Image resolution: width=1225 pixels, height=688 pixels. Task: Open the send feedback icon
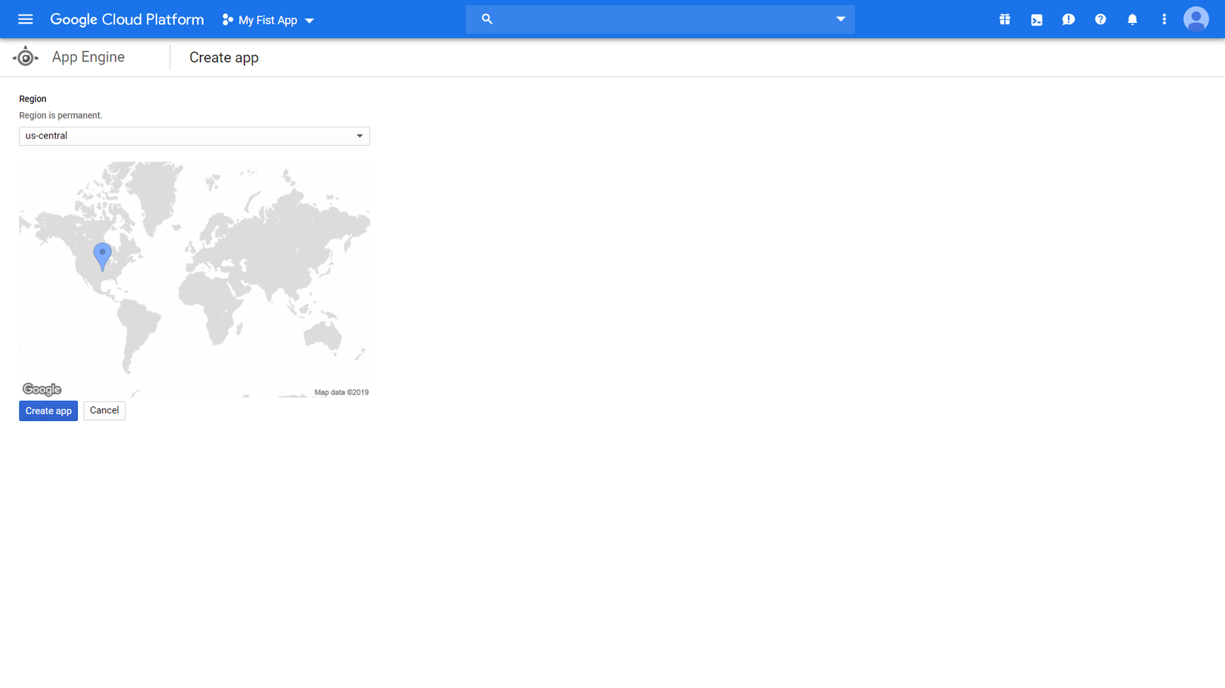pyautogui.click(x=1068, y=20)
